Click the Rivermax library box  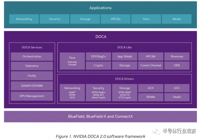177,57
